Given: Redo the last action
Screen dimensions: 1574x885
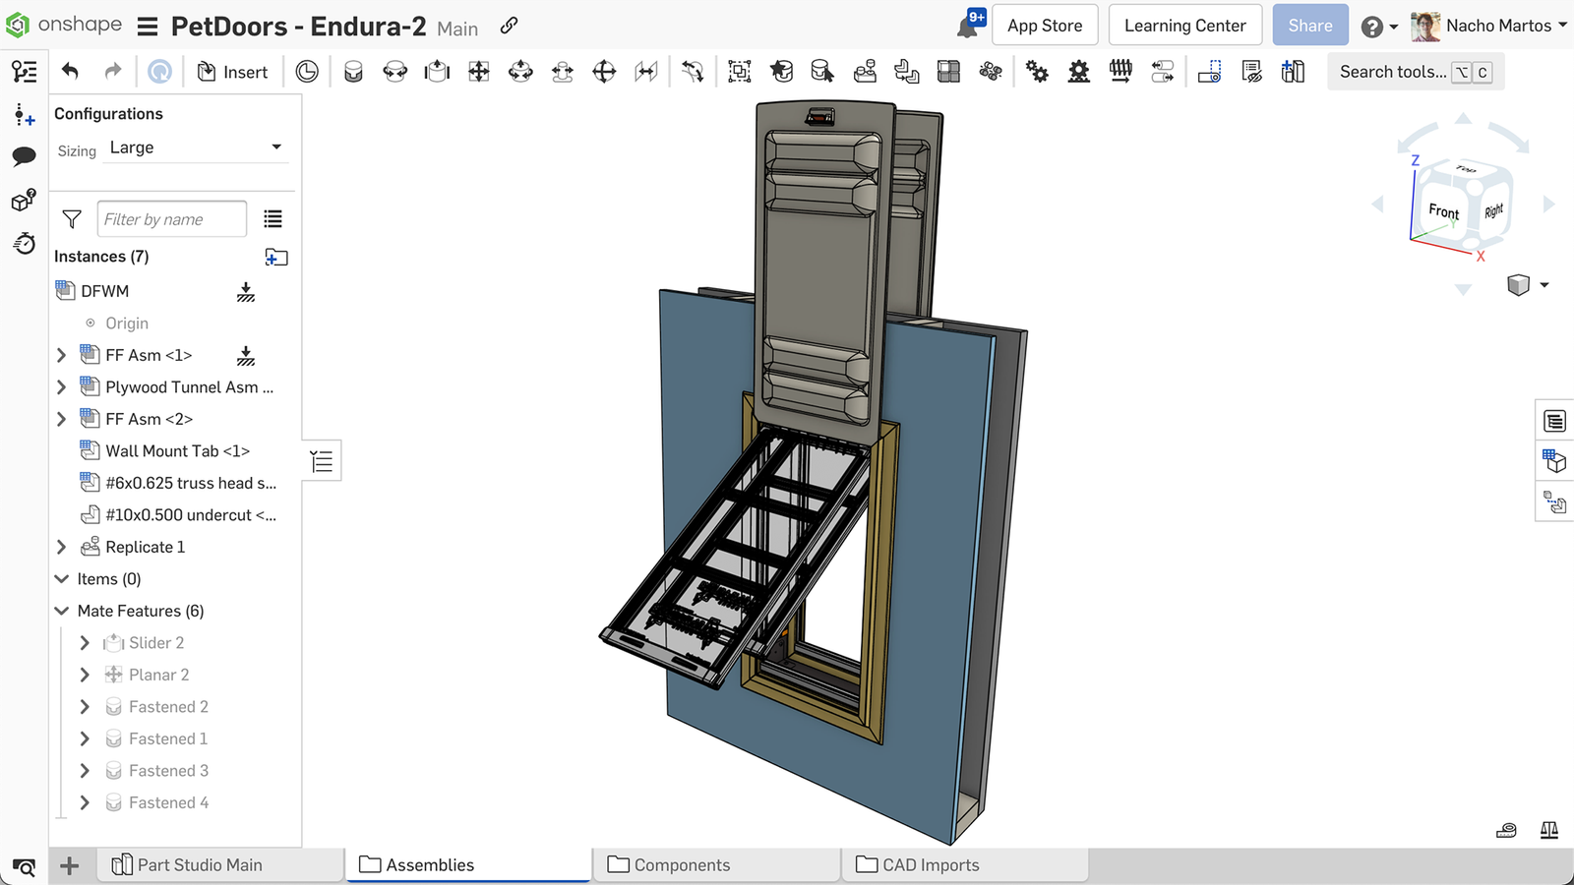Looking at the screenshot, I should click(x=111, y=70).
